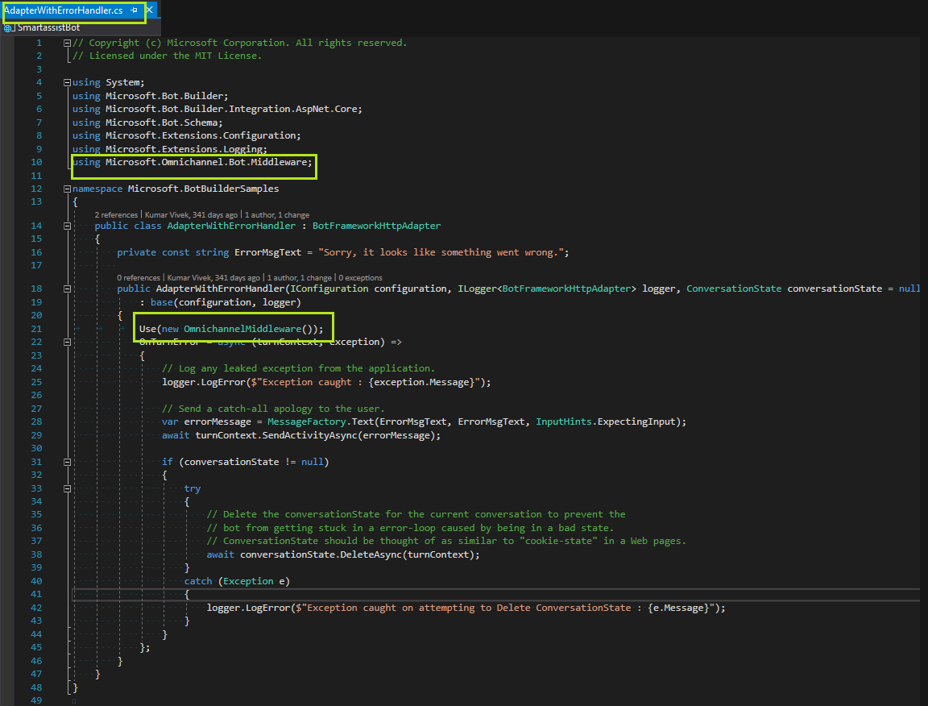Open the SmartassistBot project dropdown
The image size is (928, 706).
pyautogui.click(x=48, y=28)
